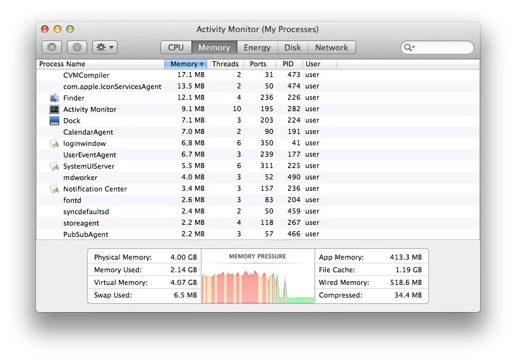Select the Notification Center process name
516x362 pixels.
(95, 189)
